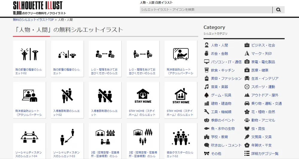This screenshot has height=159, width=299.
Task: Go to 無料のシルエットイラストTOP breadcrumb
Action: [x=33, y=20]
